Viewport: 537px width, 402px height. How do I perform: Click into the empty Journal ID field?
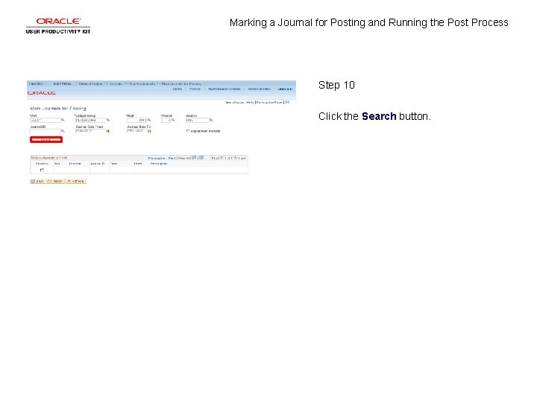pos(45,131)
